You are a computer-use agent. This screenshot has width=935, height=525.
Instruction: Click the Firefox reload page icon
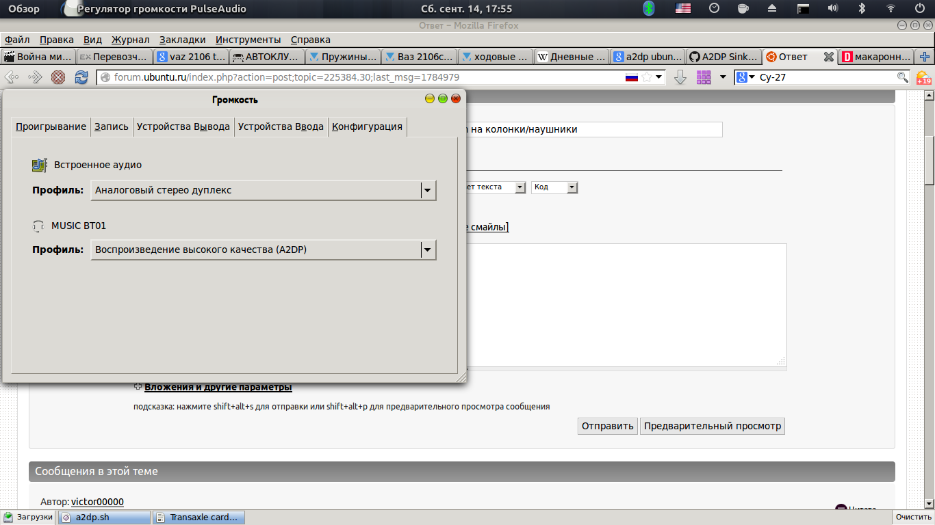tap(81, 77)
